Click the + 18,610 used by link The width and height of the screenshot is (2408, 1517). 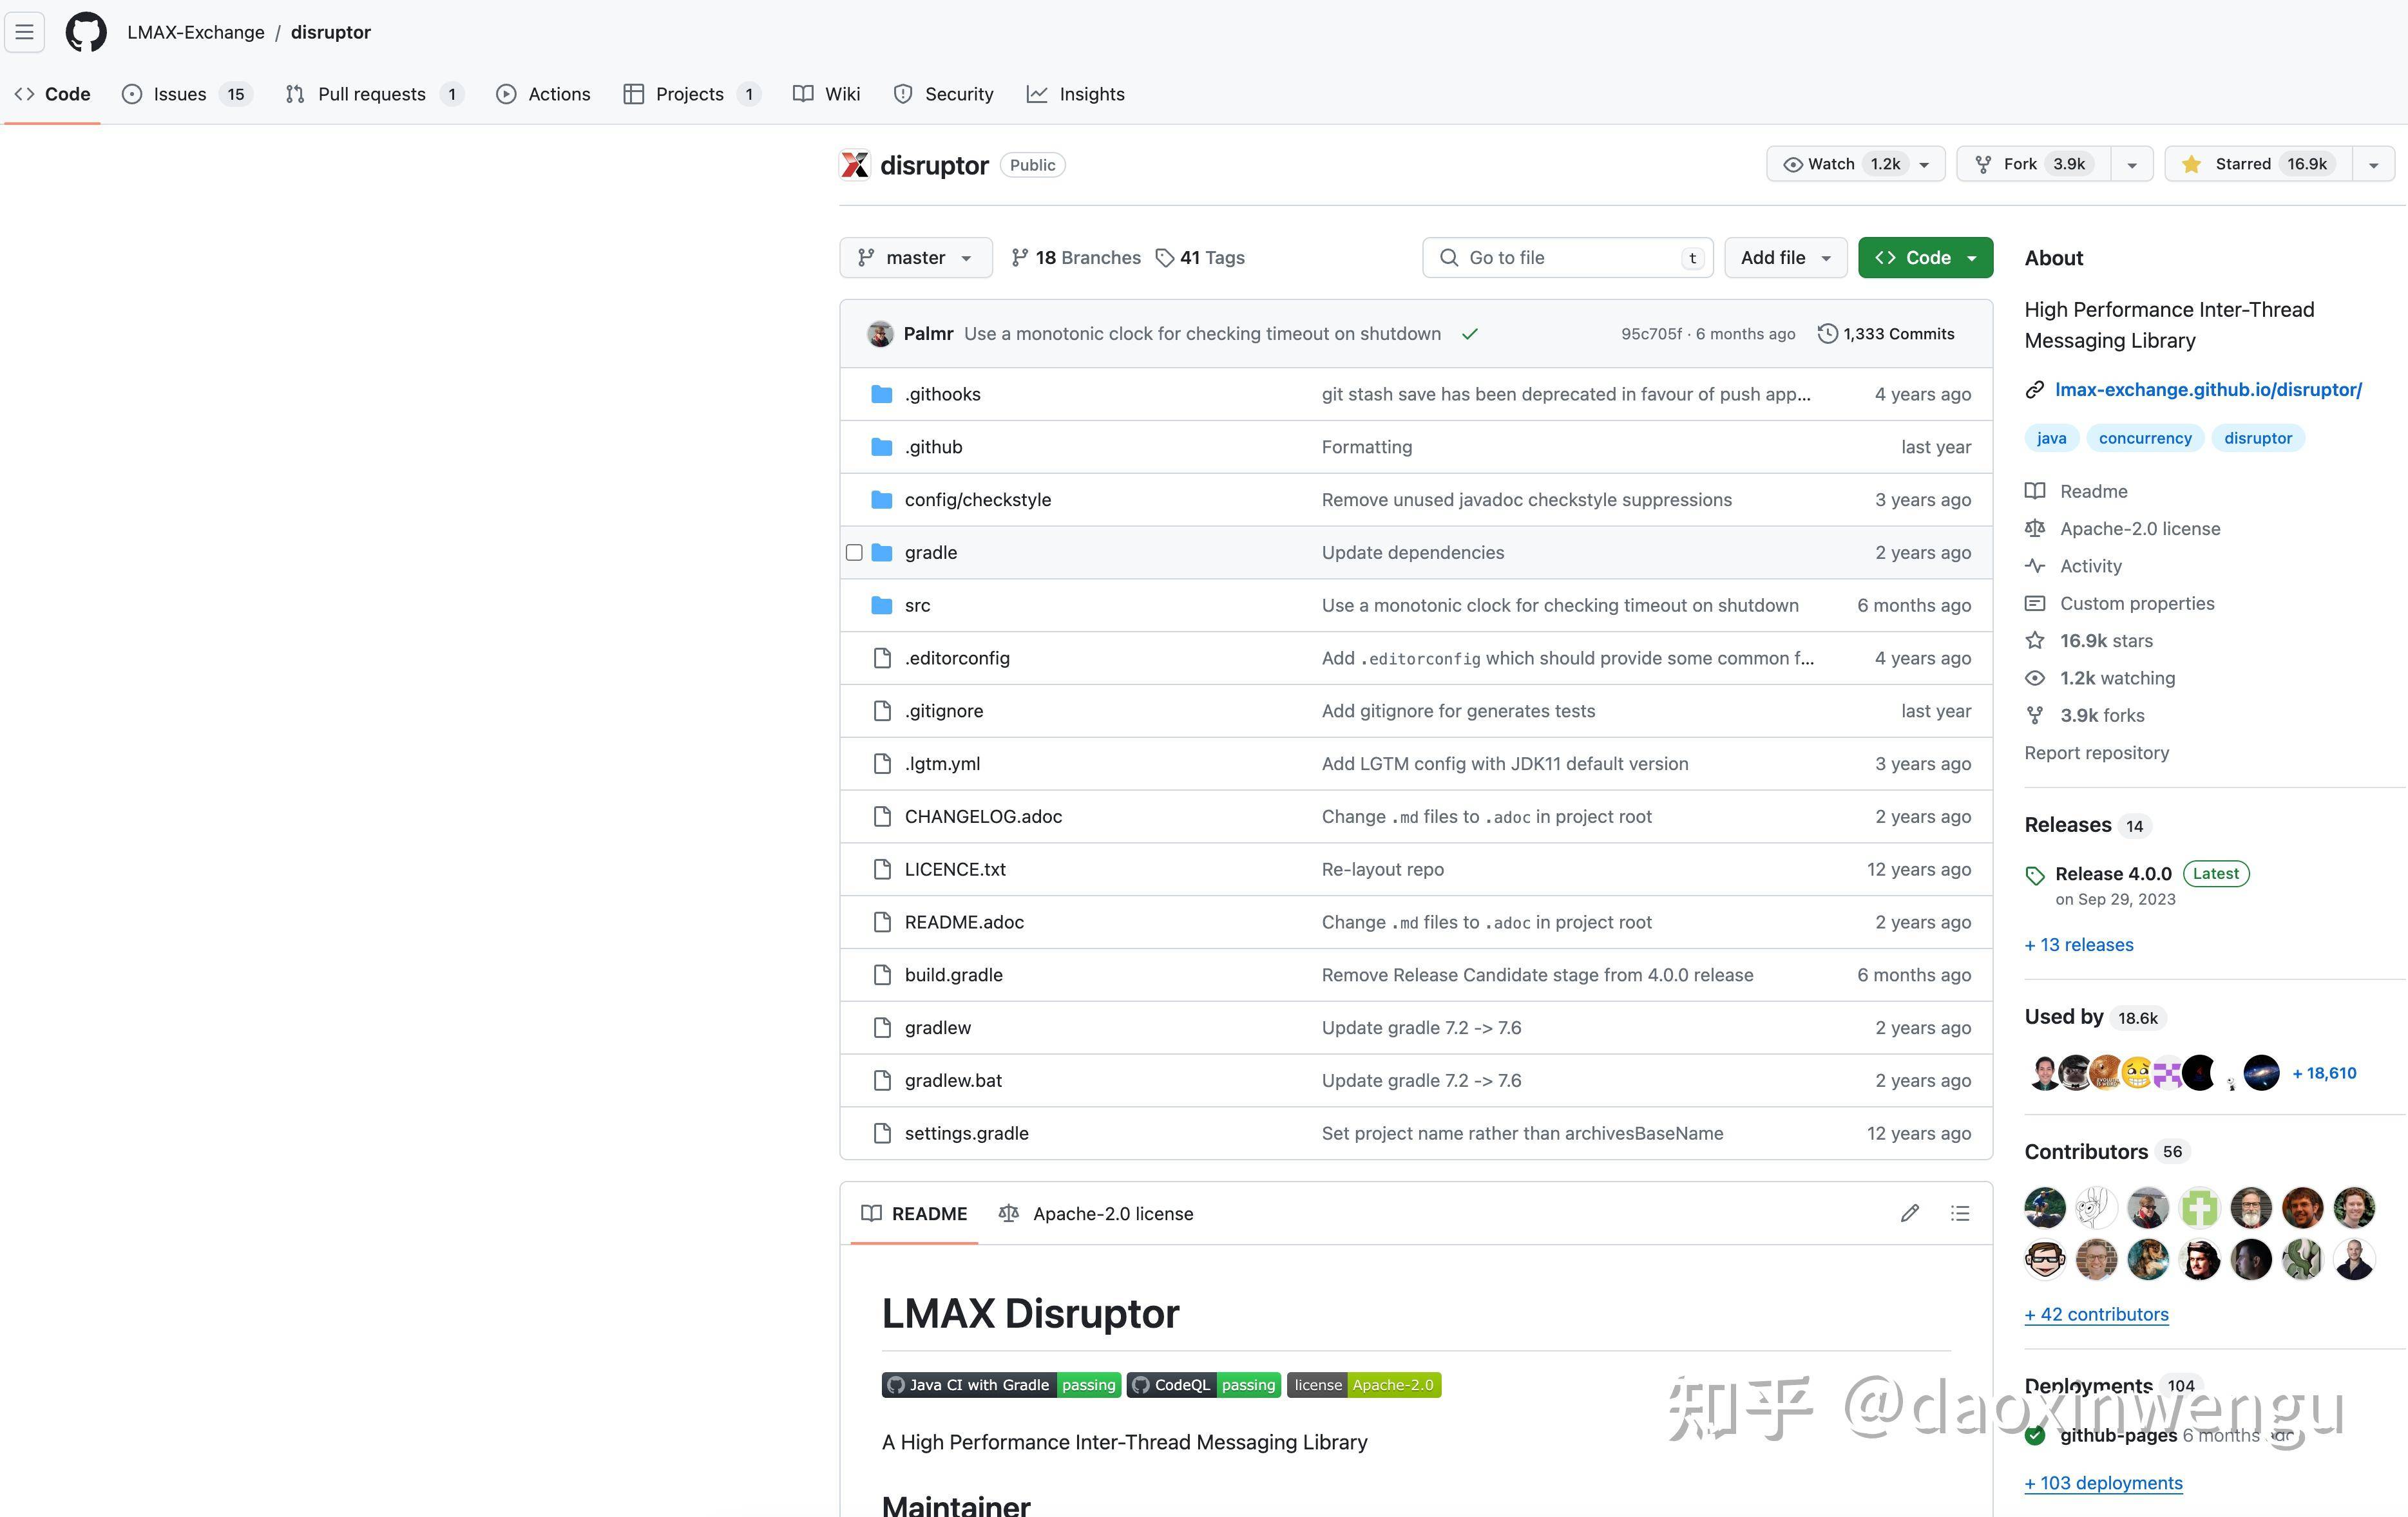point(2324,1073)
